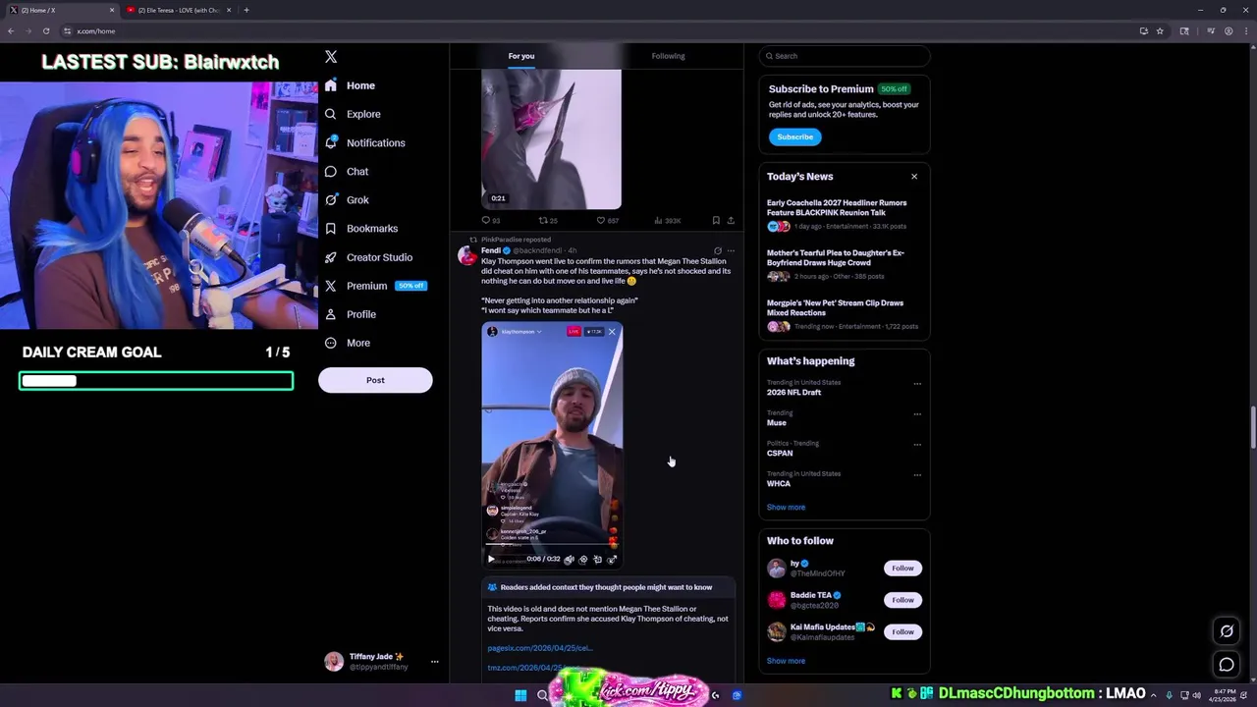This screenshot has width=1257, height=707.
Task: Open Premium in the sidebar
Action: 375,286
